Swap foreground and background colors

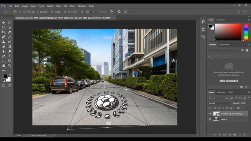click(x=10, y=75)
